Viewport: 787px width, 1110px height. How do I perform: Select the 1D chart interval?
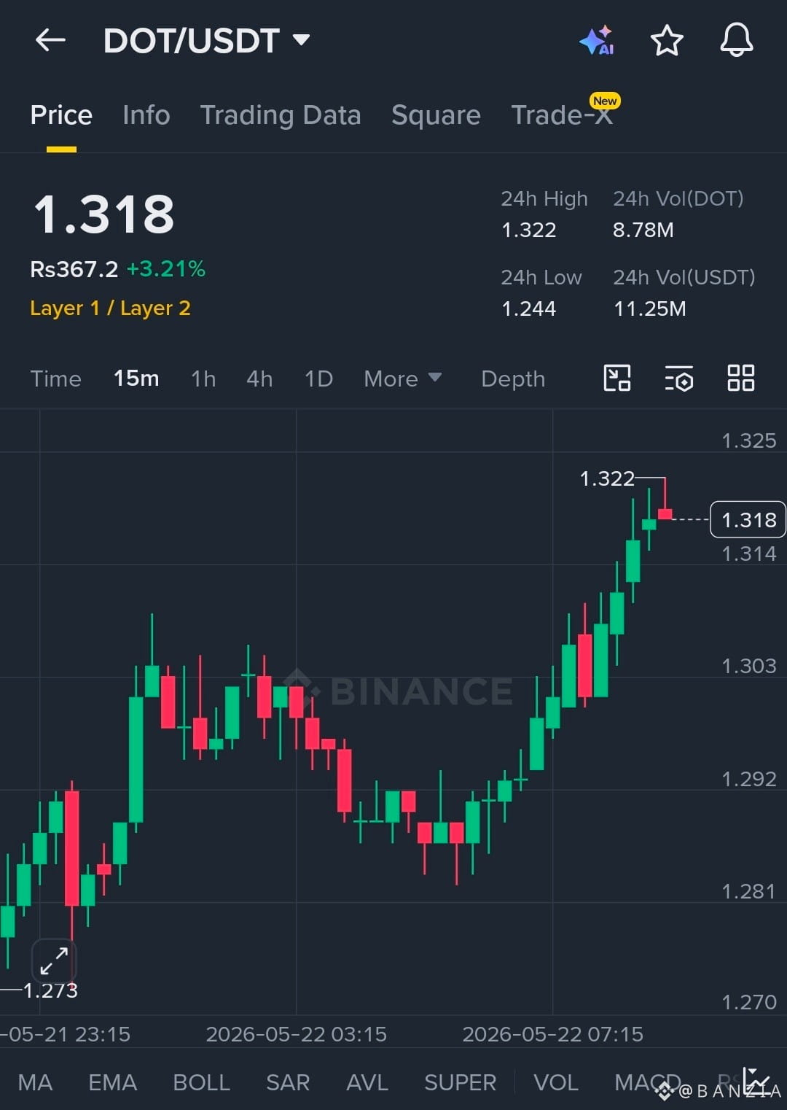tap(318, 379)
